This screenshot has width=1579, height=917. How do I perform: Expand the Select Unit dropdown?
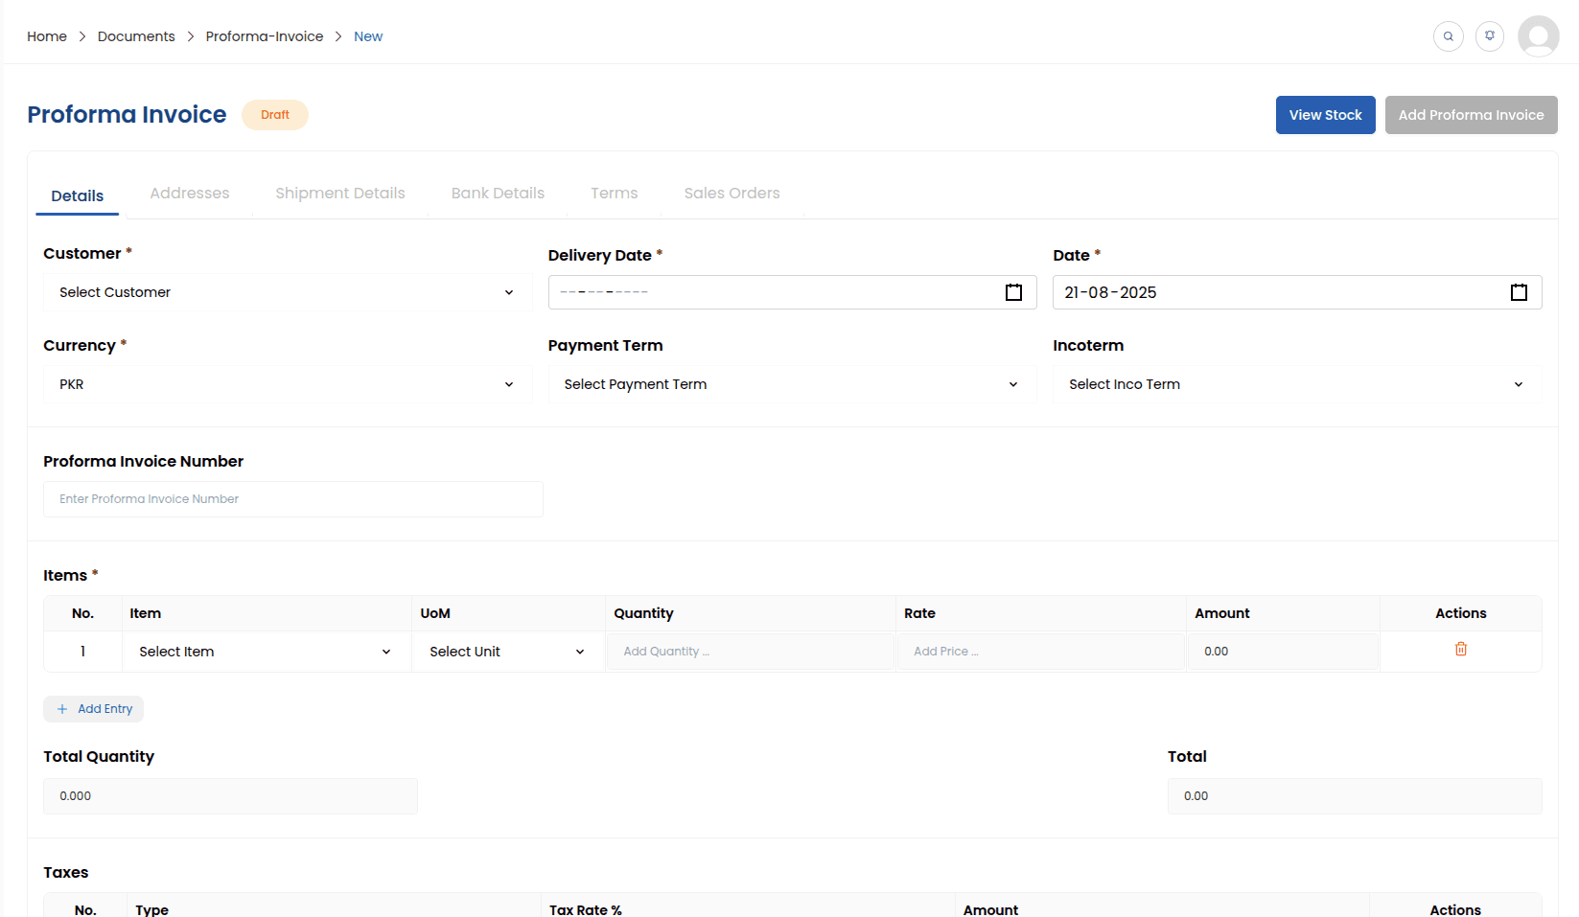coord(507,652)
